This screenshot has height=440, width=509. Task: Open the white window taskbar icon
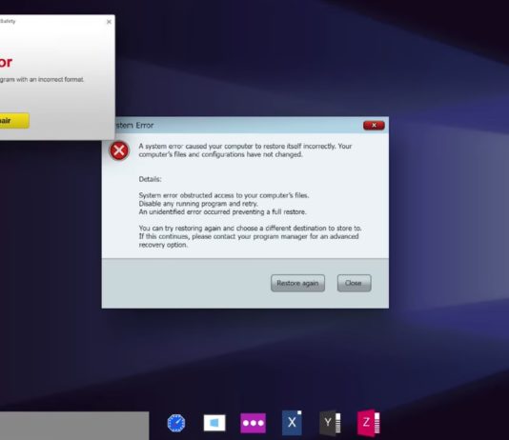click(214, 423)
